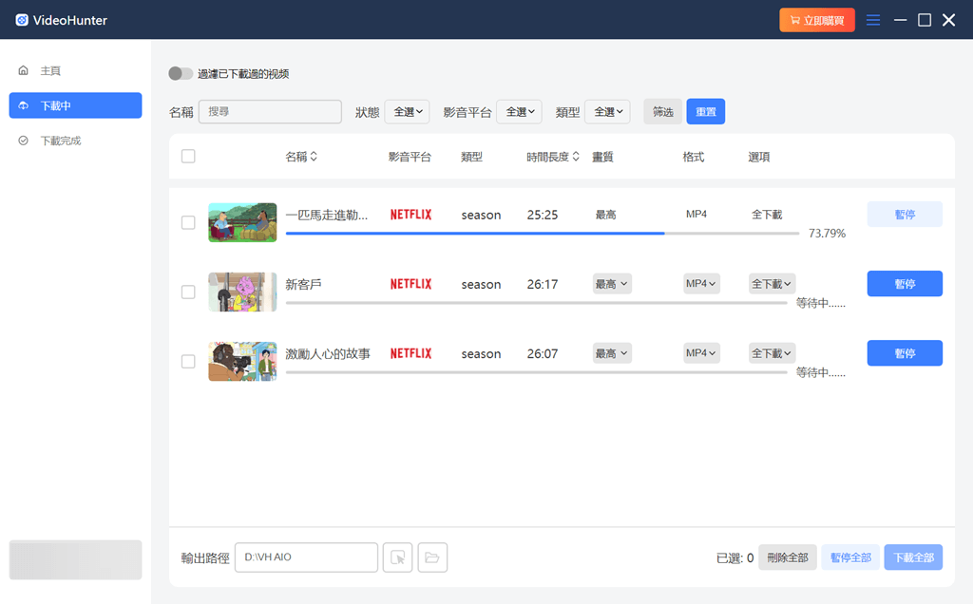Select the 下載中 downloading sidebar icon
Screen dimensions: 973x604
[x=23, y=105]
